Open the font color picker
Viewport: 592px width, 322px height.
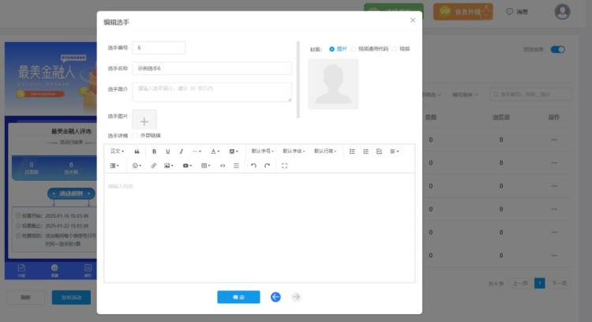pos(215,151)
